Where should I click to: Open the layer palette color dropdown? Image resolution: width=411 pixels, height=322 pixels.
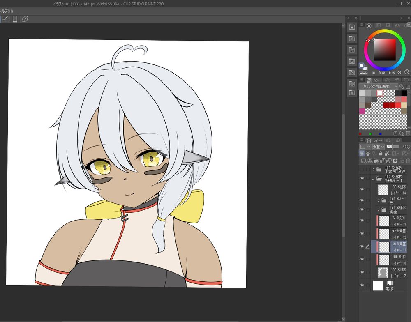coord(365,147)
